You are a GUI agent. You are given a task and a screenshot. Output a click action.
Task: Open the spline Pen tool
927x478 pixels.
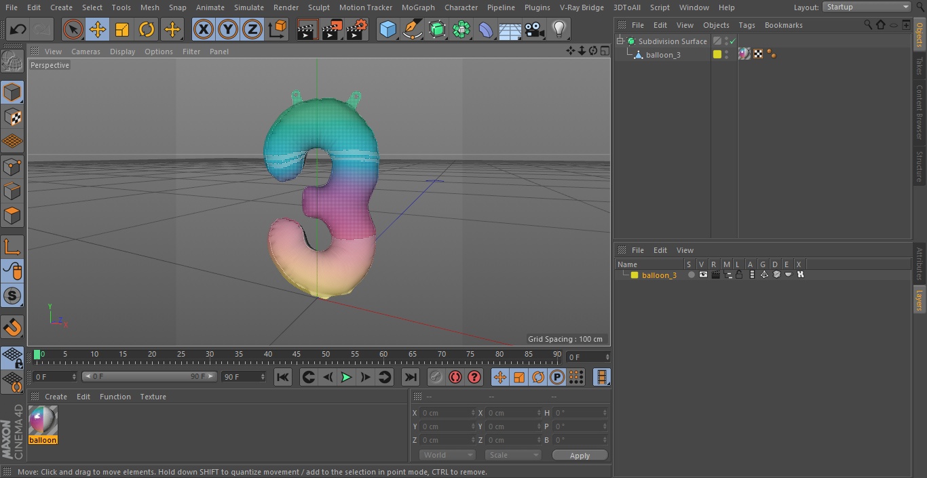(412, 29)
